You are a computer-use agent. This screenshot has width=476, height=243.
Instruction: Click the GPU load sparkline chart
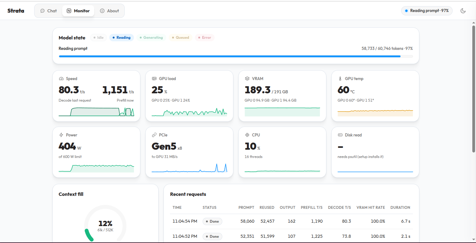pyautogui.click(x=189, y=112)
